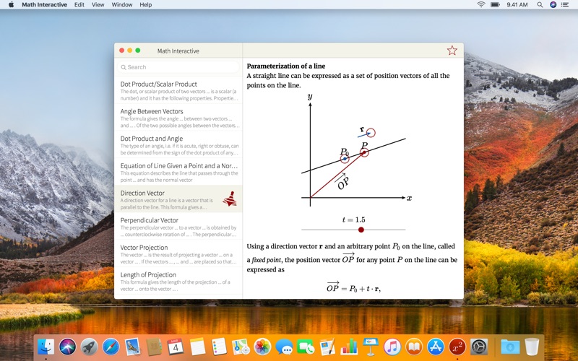This screenshot has width=578, height=361.
Task: Open the Math Interactive app menu
Action: tap(44, 5)
